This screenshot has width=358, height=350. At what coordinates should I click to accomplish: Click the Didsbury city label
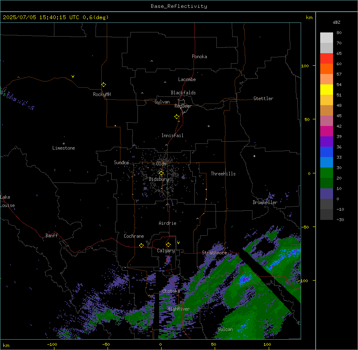159,179
